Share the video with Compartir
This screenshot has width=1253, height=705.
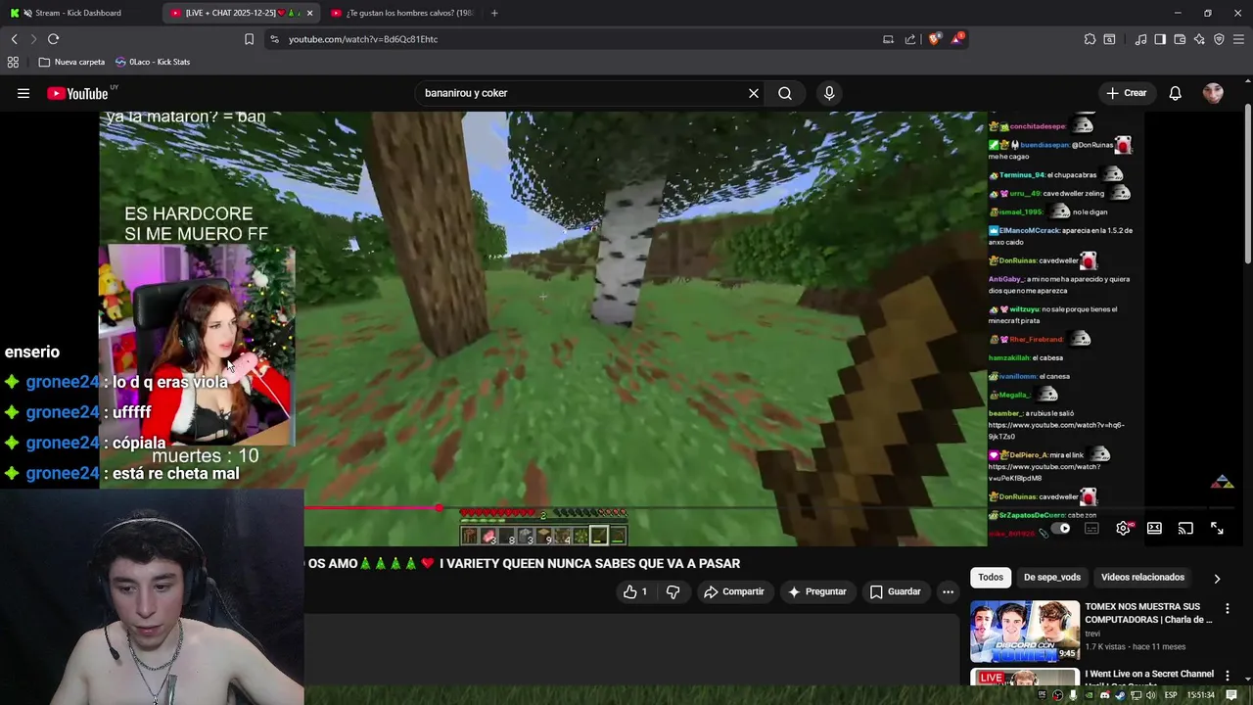734,591
